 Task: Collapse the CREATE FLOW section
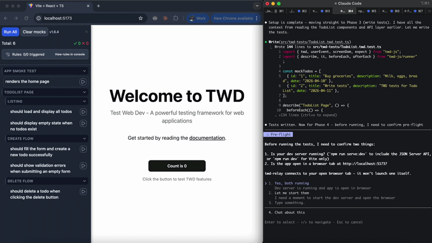tap(84, 139)
